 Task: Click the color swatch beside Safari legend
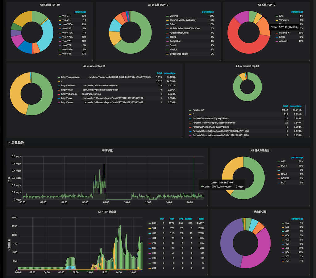click(x=168, y=46)
